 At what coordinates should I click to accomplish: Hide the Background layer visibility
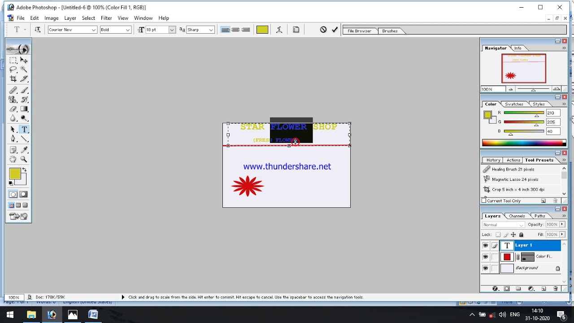(x=485, y=268)
